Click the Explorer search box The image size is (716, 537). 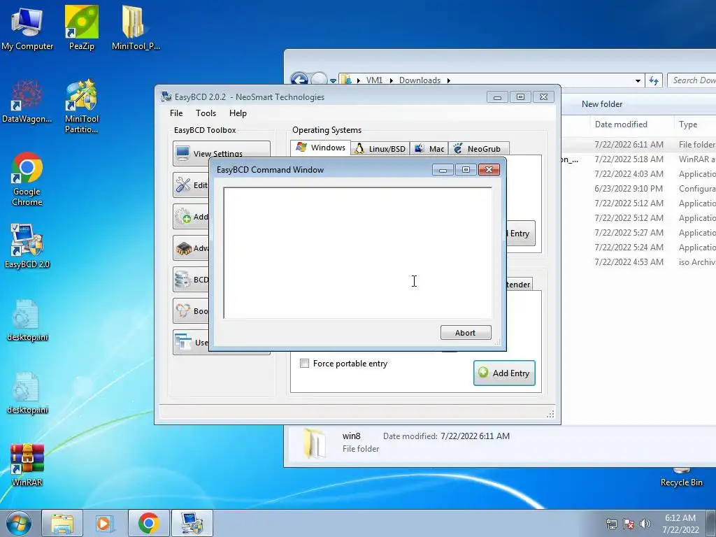click(692, 80)
